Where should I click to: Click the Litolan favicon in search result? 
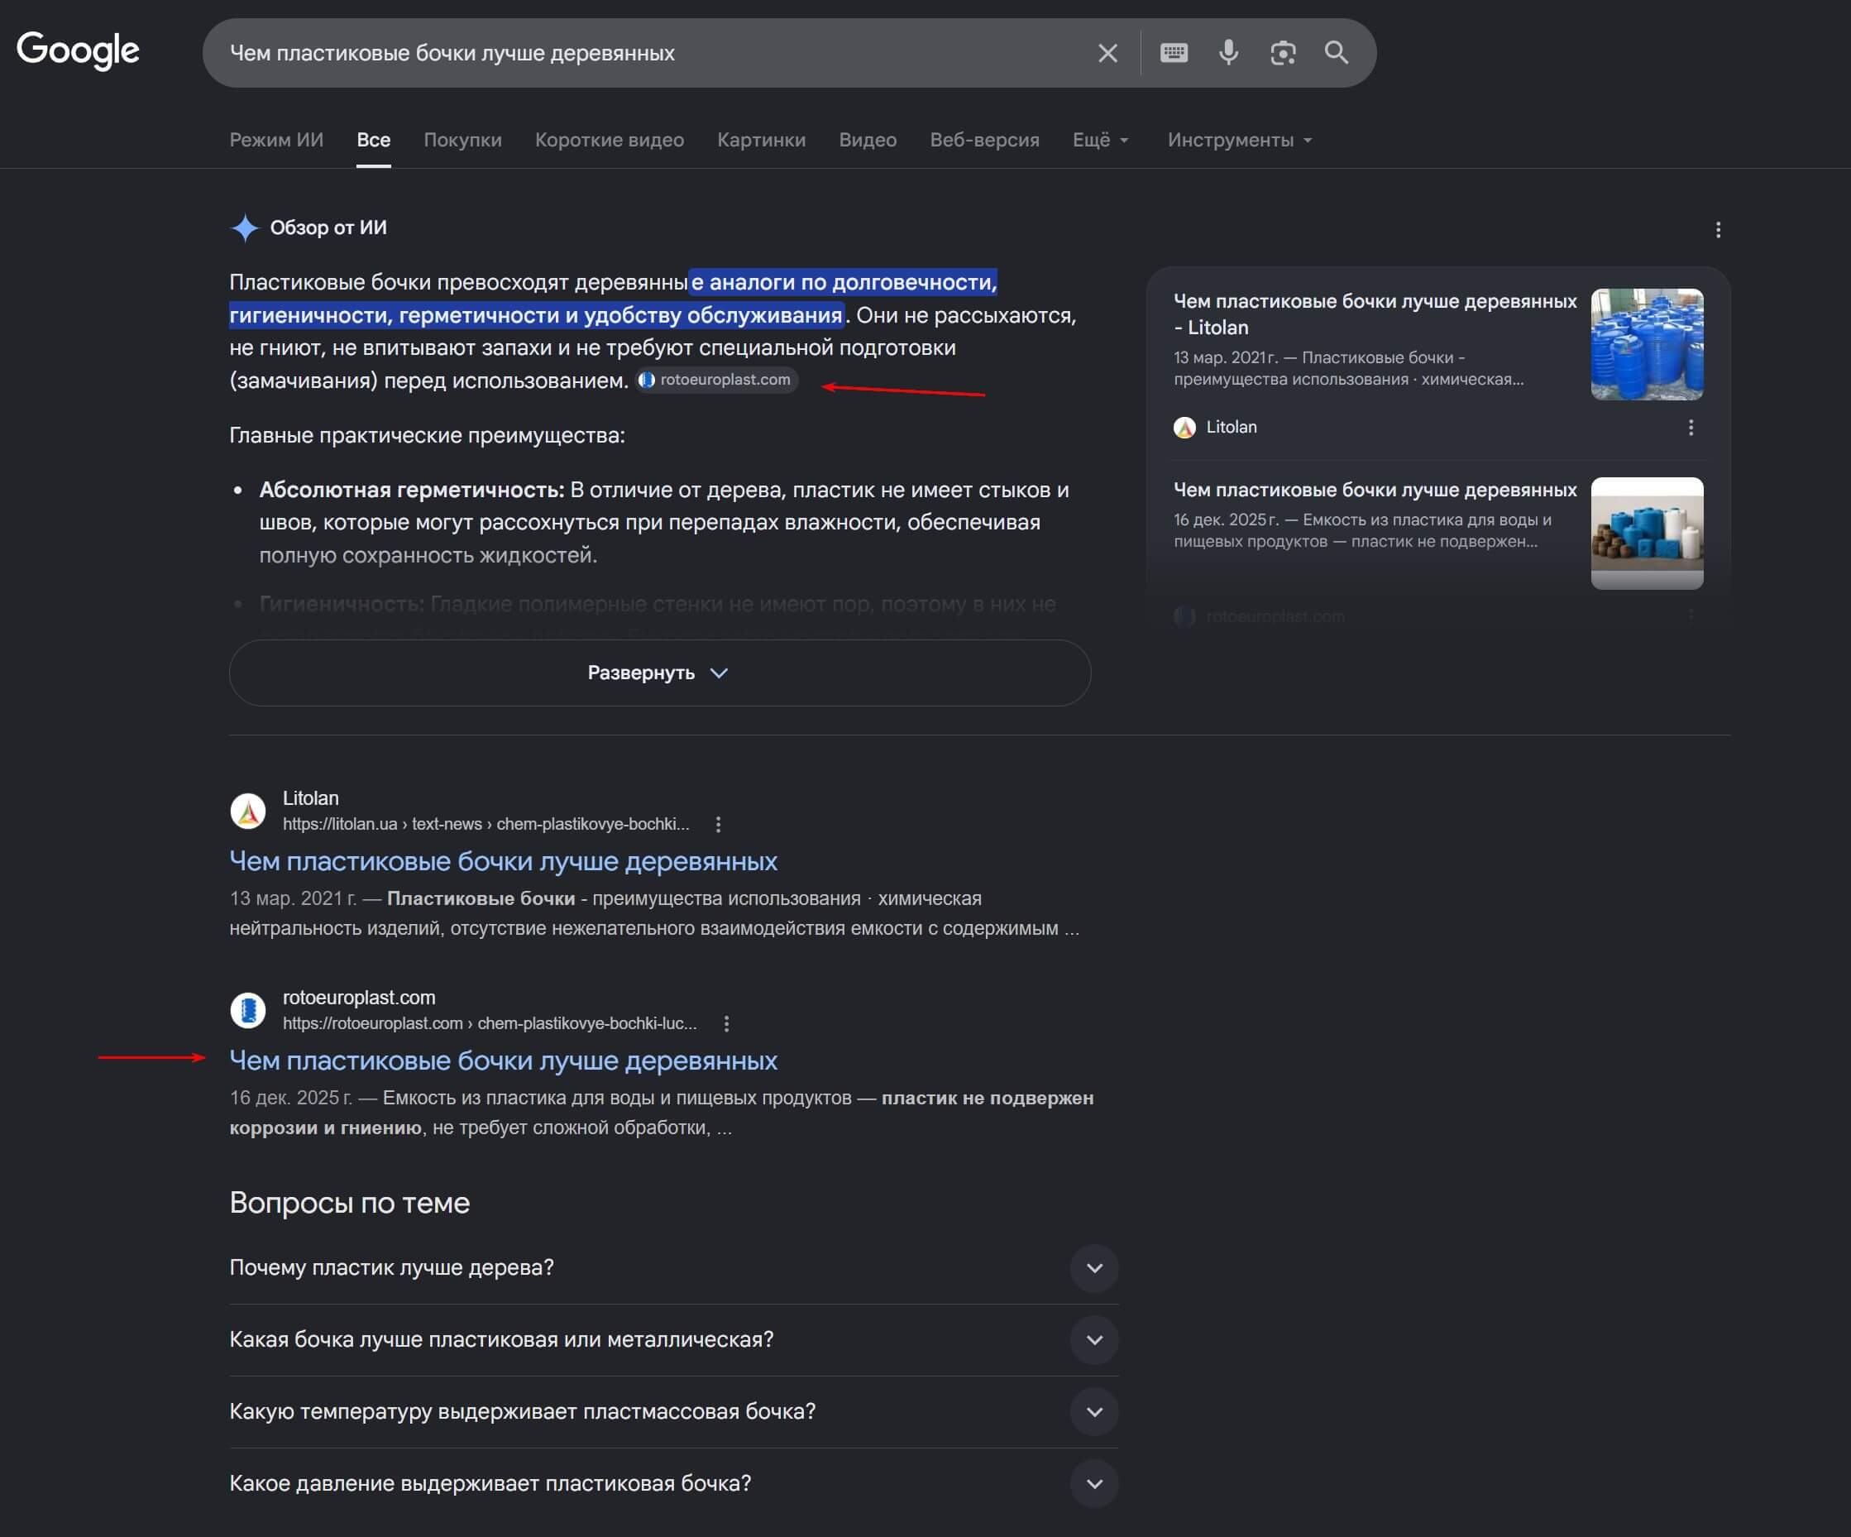pos(247,812)
